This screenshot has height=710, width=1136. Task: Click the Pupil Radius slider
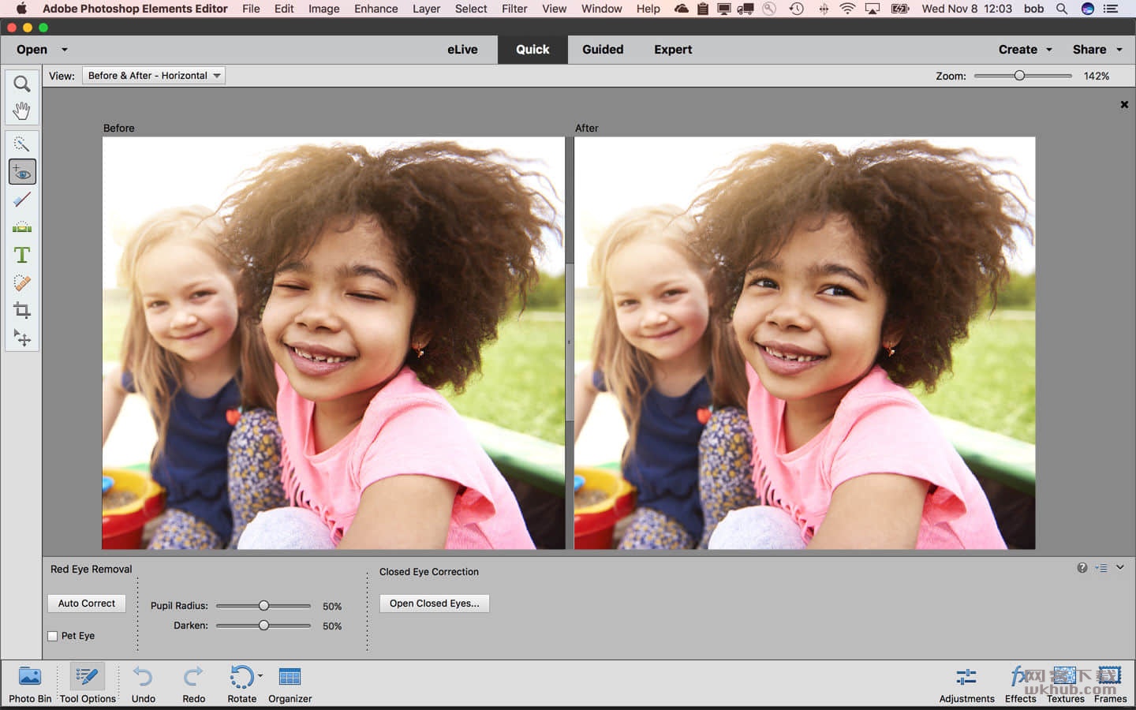pos(263,606)
